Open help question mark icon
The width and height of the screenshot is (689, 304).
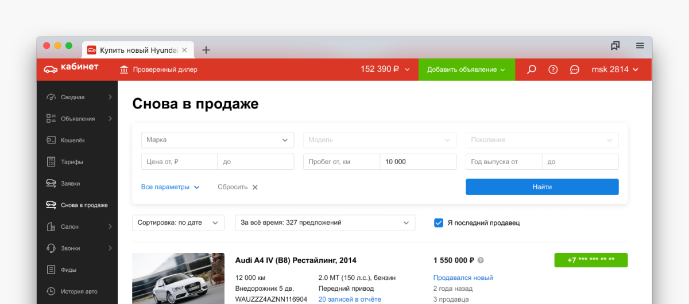pyautogui.click(x=553, y=69)
